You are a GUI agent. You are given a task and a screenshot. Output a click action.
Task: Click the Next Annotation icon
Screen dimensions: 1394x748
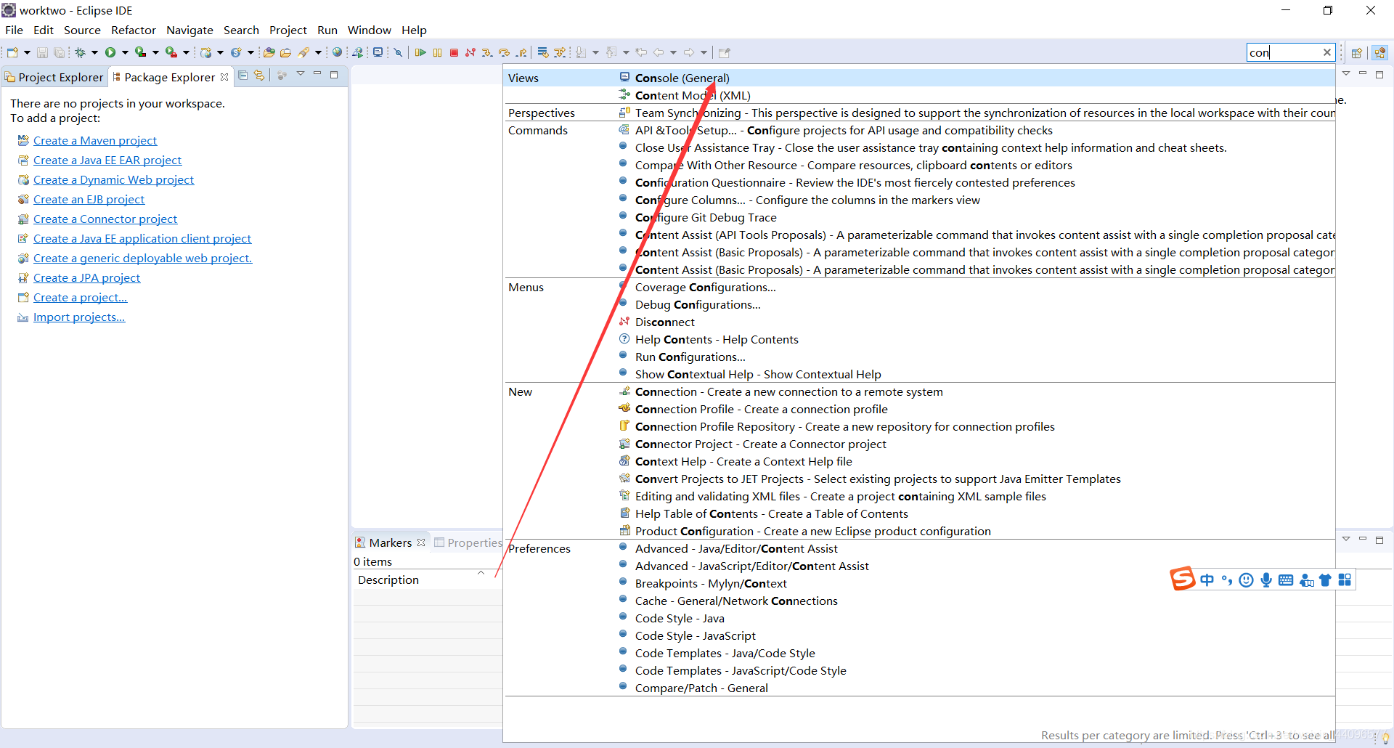tap(581, 52)
